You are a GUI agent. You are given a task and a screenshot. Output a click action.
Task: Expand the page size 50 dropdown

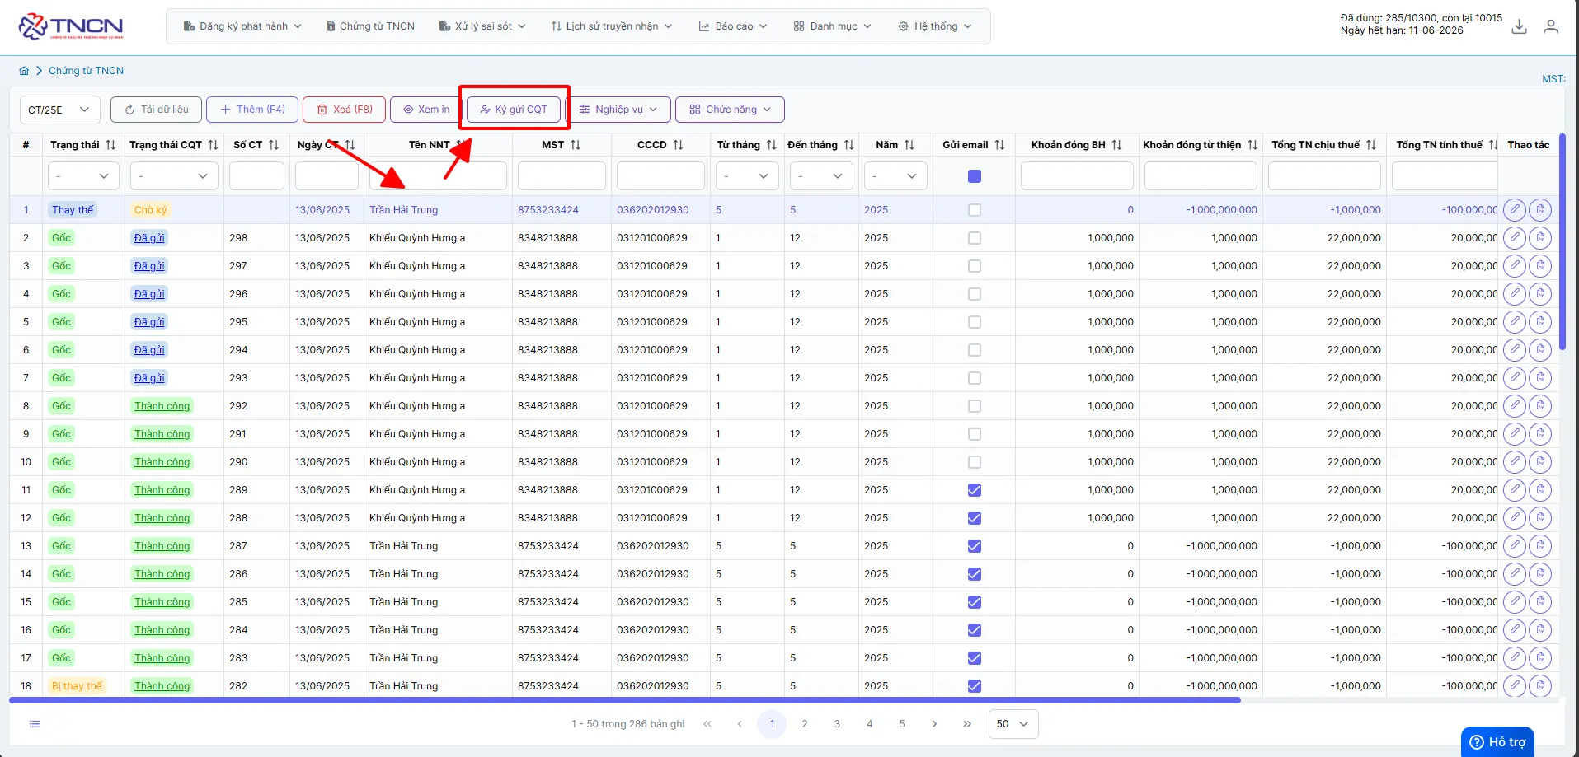point(1013,724)
